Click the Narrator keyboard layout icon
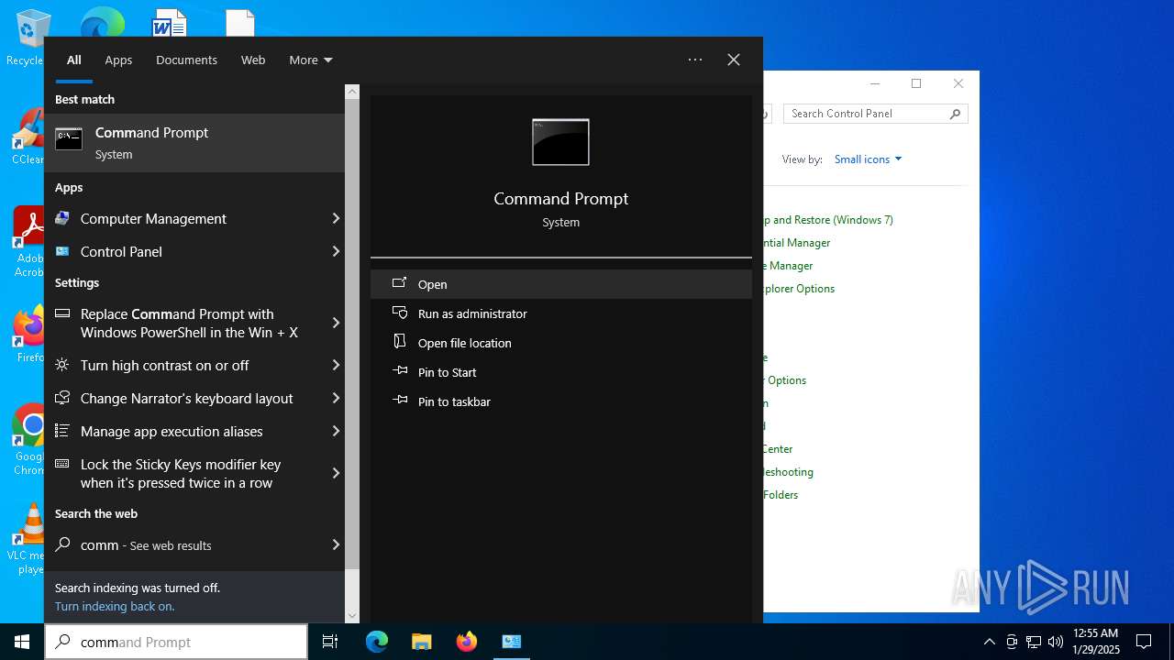The image size is (1174, 660). (x=62, y=398)
